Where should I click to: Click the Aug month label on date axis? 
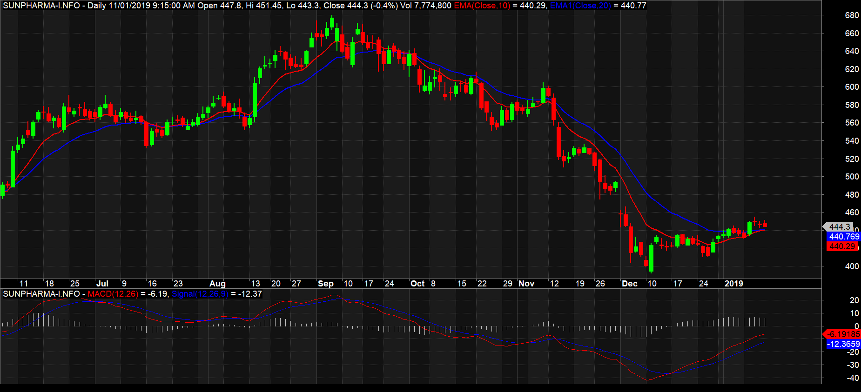pos(217,284)
